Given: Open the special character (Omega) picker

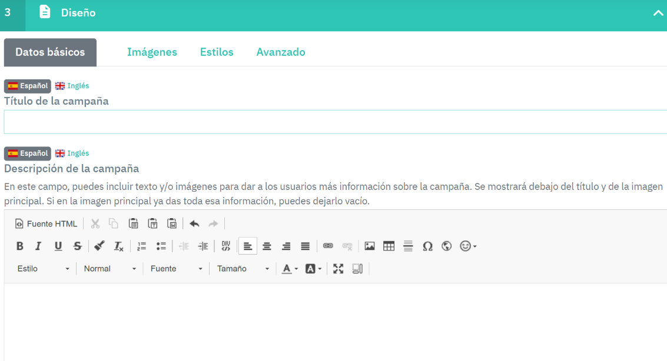Looking at the screenshot, I should [427, 246].
